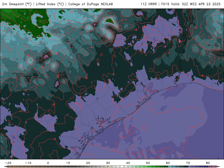Click the 30 label on the color scale
Screen dimensions: 224x168
108,163
